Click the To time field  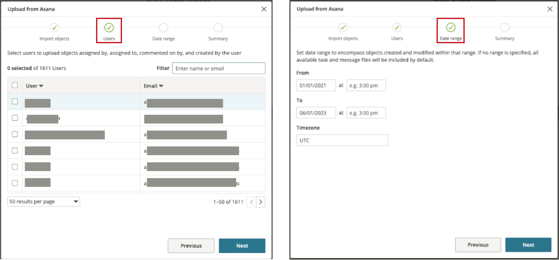point(366,113)
